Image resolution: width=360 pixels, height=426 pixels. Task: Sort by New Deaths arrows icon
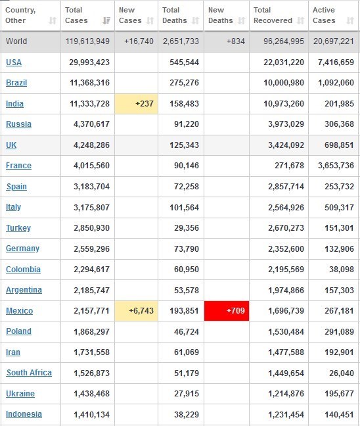[x=241, y=20]
